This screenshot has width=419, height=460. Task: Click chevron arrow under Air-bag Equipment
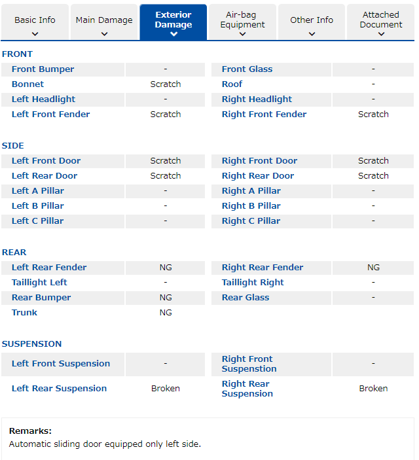click(243, 34)
